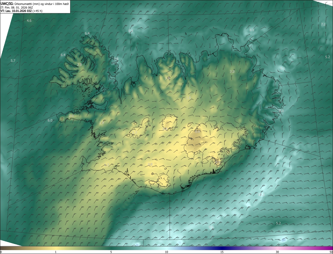The image size is (333, 254).
Task: Click the valid time 'VT: Lau. 10.01.2026 03Z (+45 h)'
Action: [x=21, y=11]
